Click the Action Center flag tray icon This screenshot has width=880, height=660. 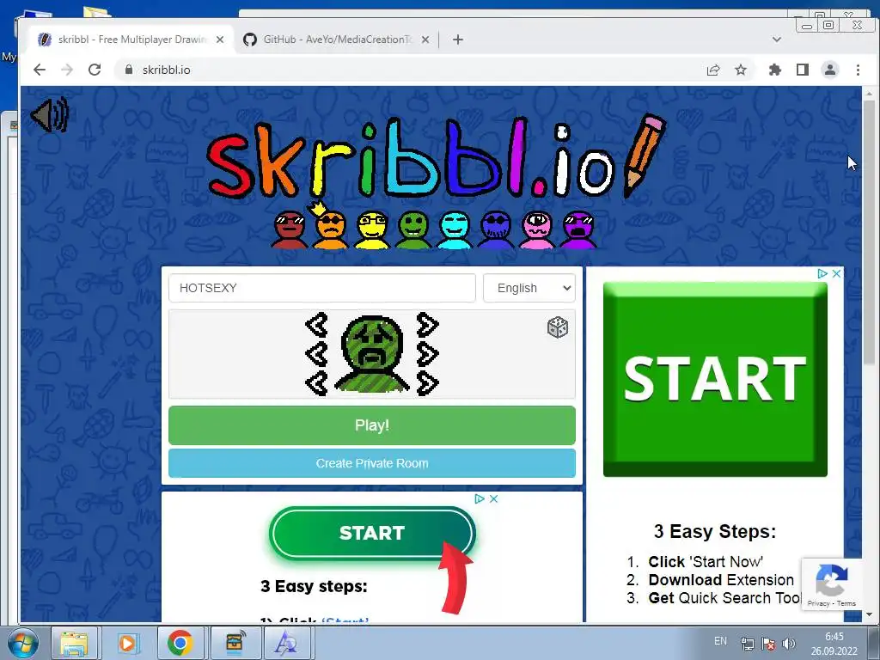[x=768, y=644]
